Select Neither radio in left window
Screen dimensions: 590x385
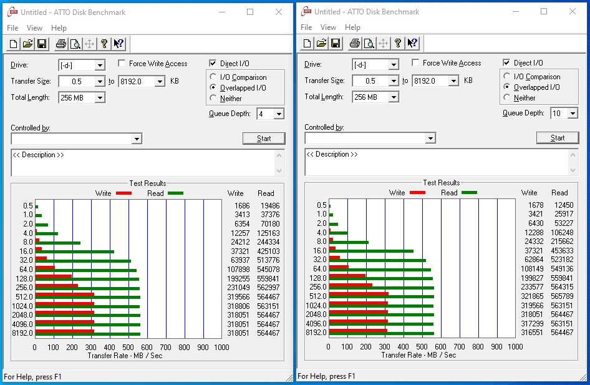[213, 98]
